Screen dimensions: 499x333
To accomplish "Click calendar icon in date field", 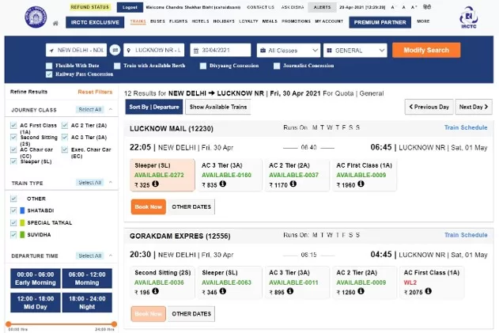I will tap(196, 51).
